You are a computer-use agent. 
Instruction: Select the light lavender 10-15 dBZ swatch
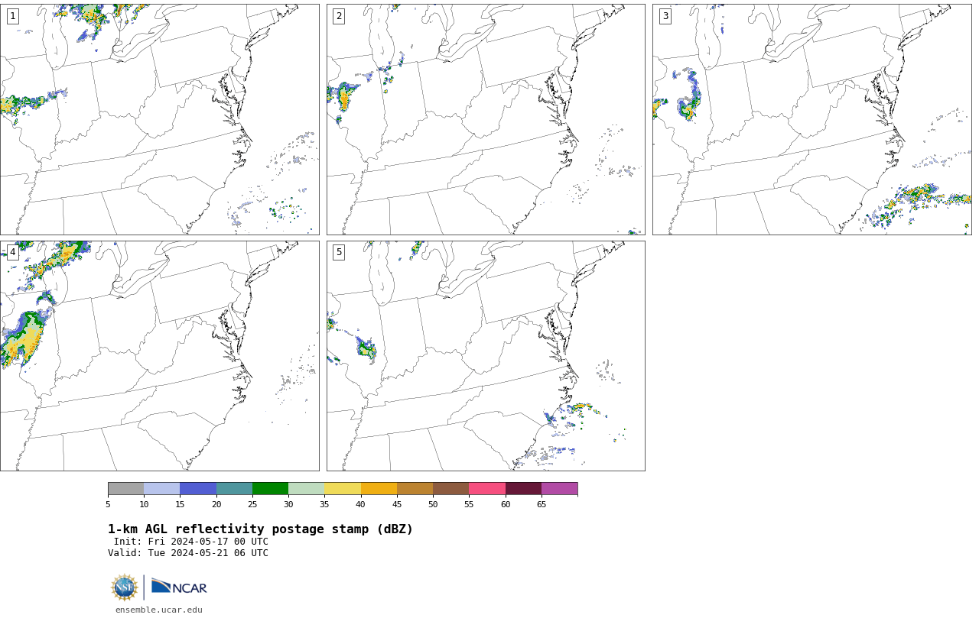pos(162,489)
